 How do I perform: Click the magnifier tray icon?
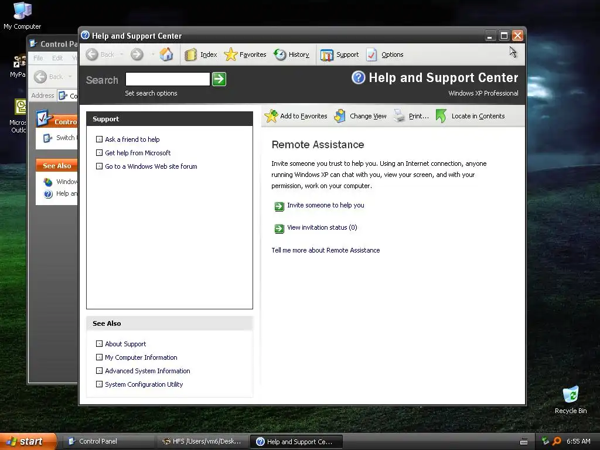click(557, 441)
